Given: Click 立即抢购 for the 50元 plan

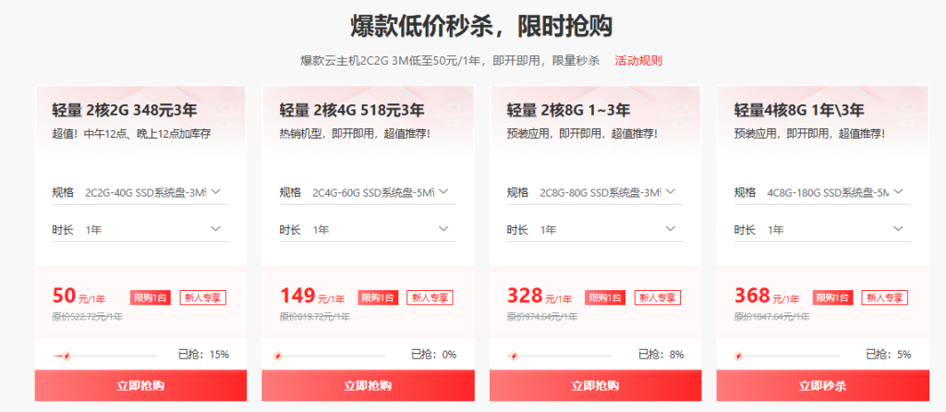Looking at the screenshot, I should click(140, 385).
